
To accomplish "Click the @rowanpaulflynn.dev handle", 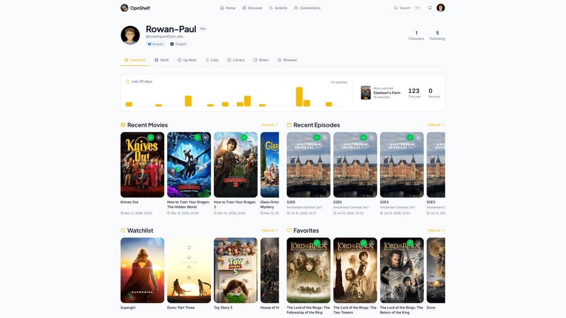I will tap(164, 36).
